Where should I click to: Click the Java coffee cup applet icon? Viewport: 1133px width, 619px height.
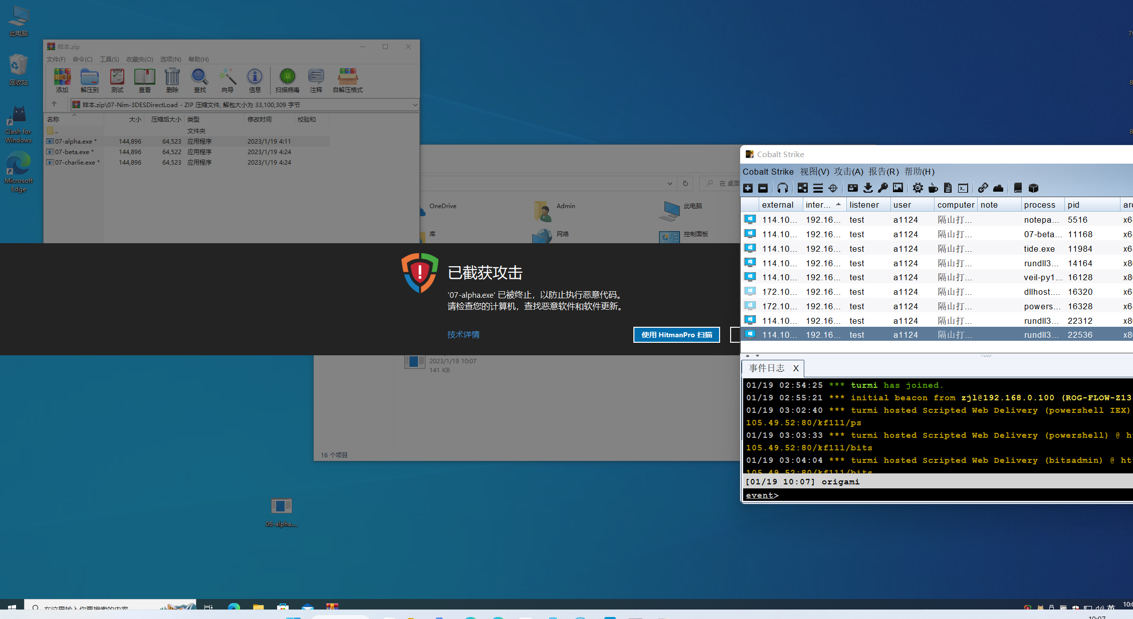coord(933,188)
